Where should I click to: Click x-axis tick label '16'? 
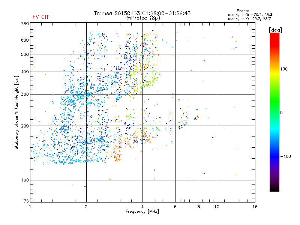[255, 207]
